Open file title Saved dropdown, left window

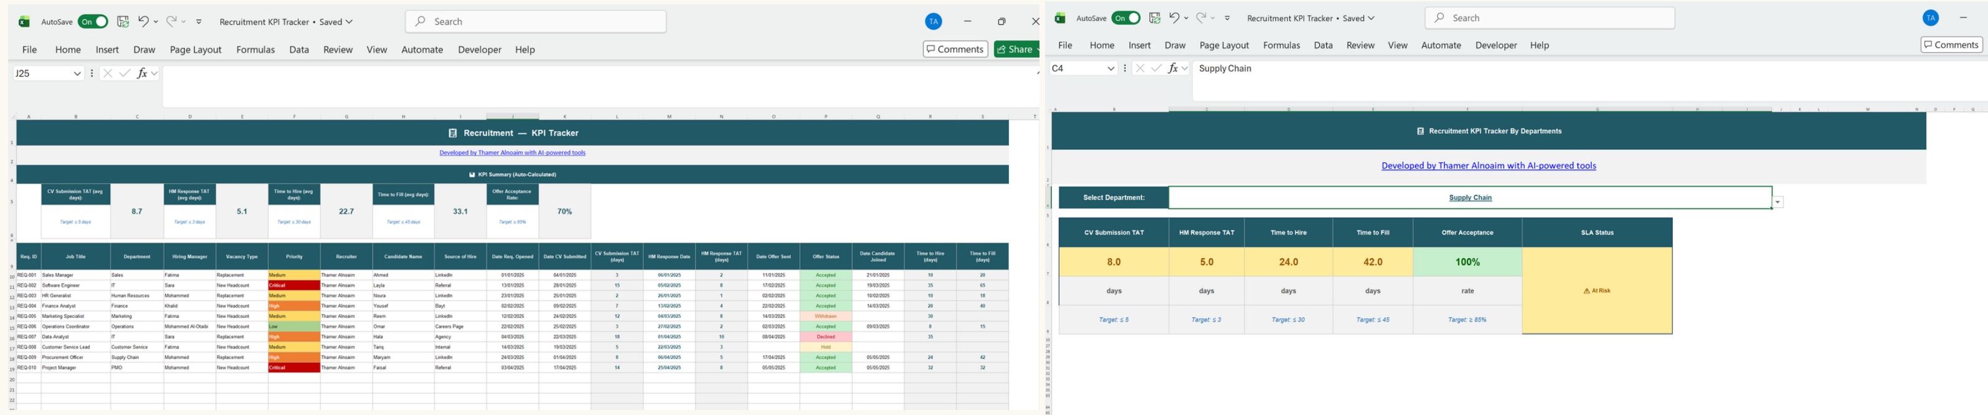click(x=349, y=22)
